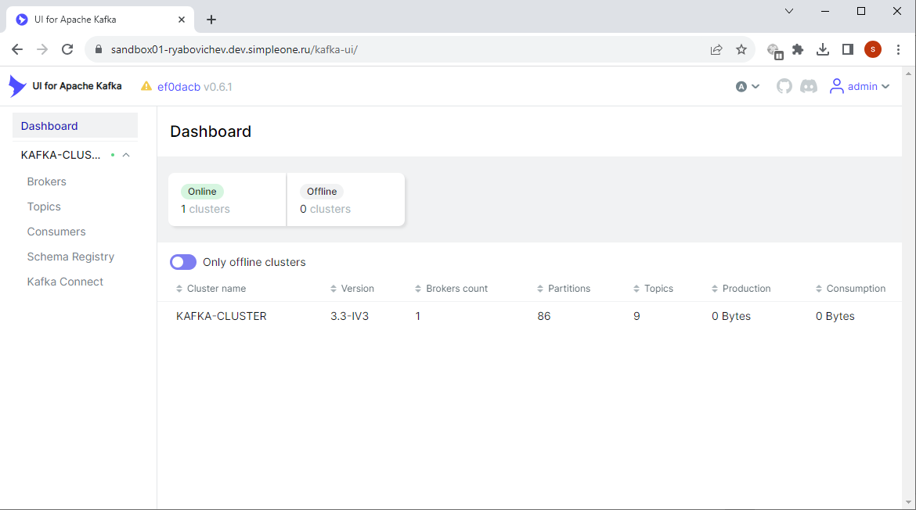This screenshot has width=916, height=510.
Task: Click the ef0dacb commit link
Action: (179, 87)
